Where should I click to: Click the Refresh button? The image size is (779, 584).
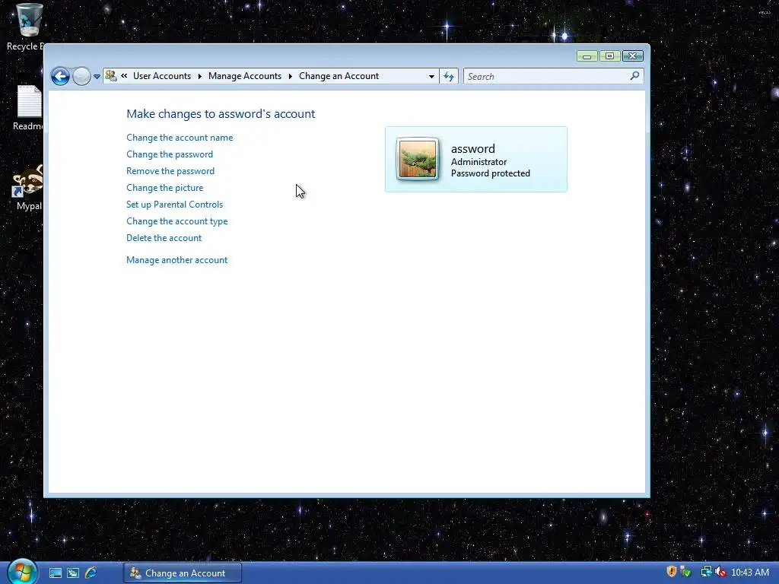tap(449, 77)
